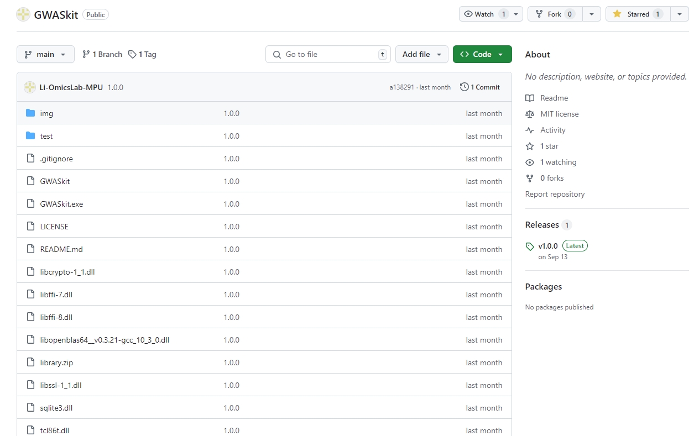This screenshot has width=694, height=436.
Task: Click the release tag icon beside v1.0.0
Action: pos(530,246)
